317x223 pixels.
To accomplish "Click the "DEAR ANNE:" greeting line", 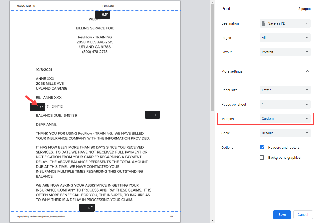I will click(47, 125).
